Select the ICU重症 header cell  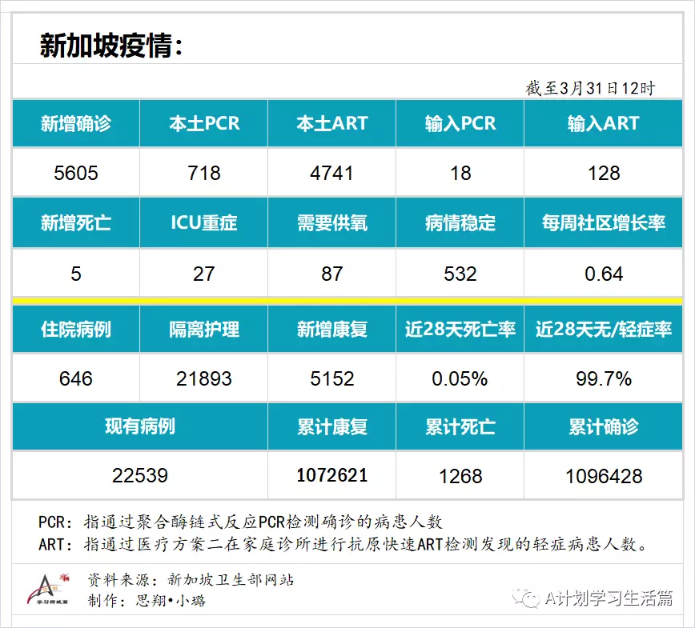click(x=204, y=222)
